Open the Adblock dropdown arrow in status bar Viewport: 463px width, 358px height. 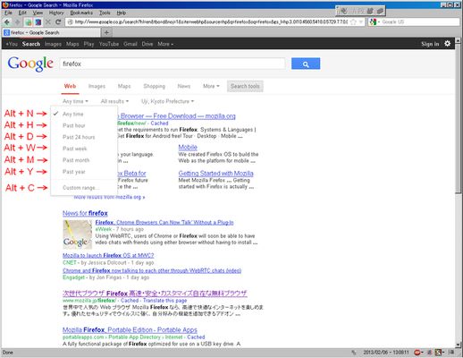pyautogui.click(x=422, y=353)
